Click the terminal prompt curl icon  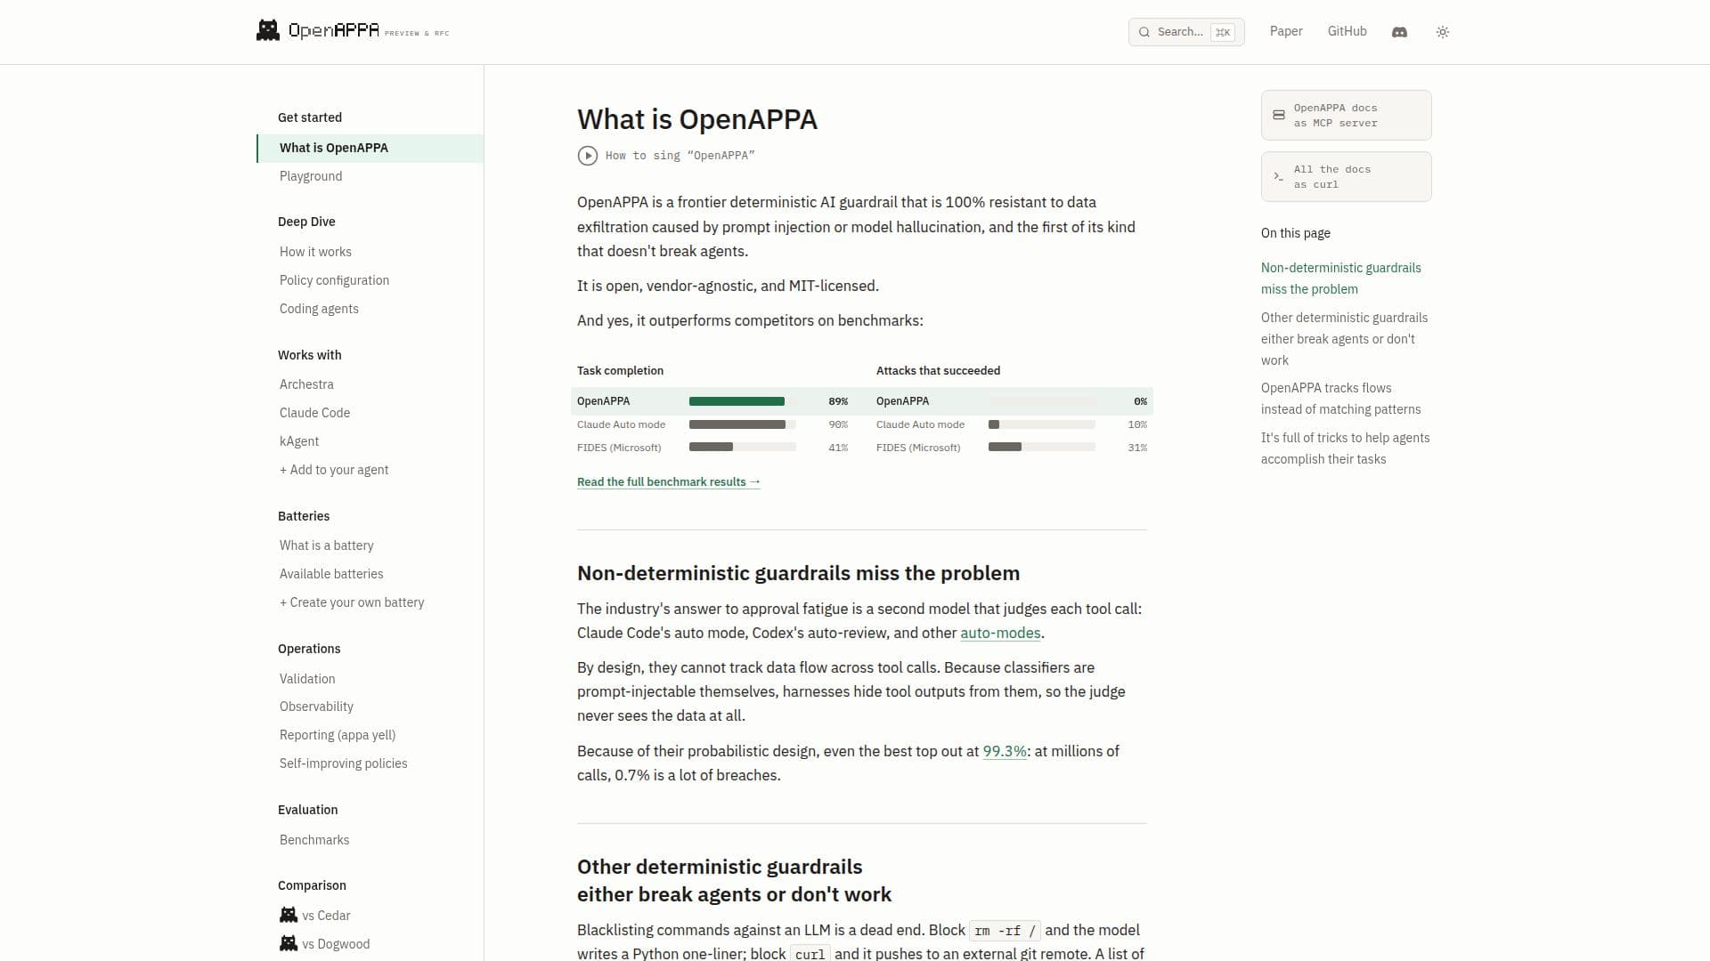coord(1279,176)
